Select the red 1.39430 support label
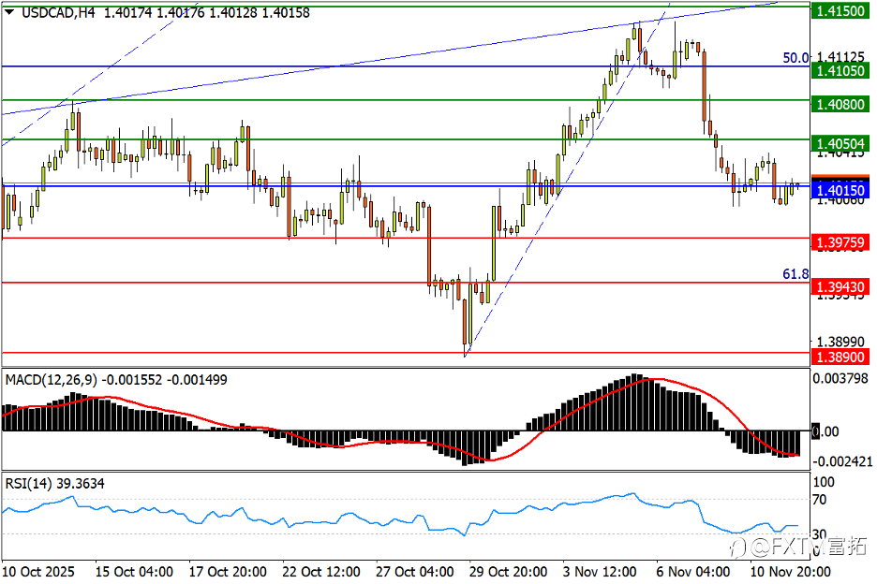Screen dimensions: 877x584 click(x=840, y=287)
